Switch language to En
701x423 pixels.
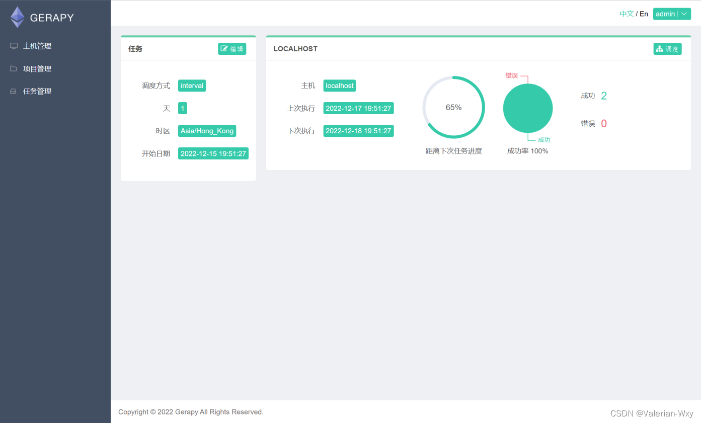(x=644, y=14)
